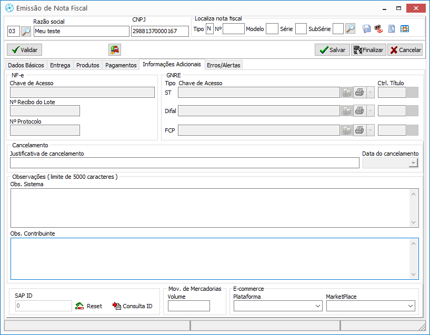Click the Justificativa de cancelamento field
The width and height of the screenshot is (430, 335).
click(x=185, y=163)
